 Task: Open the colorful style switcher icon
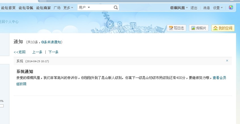(x=231, y=7)
